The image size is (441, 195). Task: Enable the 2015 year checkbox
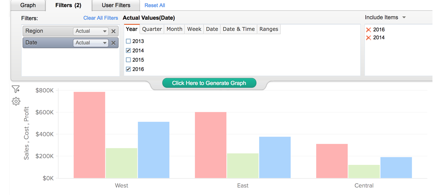pyautogui.click(x=128, y=60)
